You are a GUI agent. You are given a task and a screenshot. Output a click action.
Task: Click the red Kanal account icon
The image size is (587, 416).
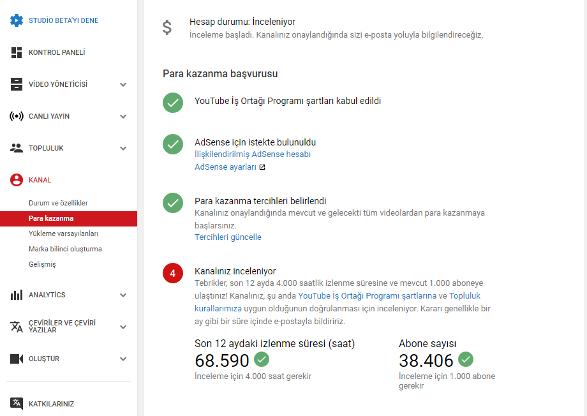(x=17, y=180)
